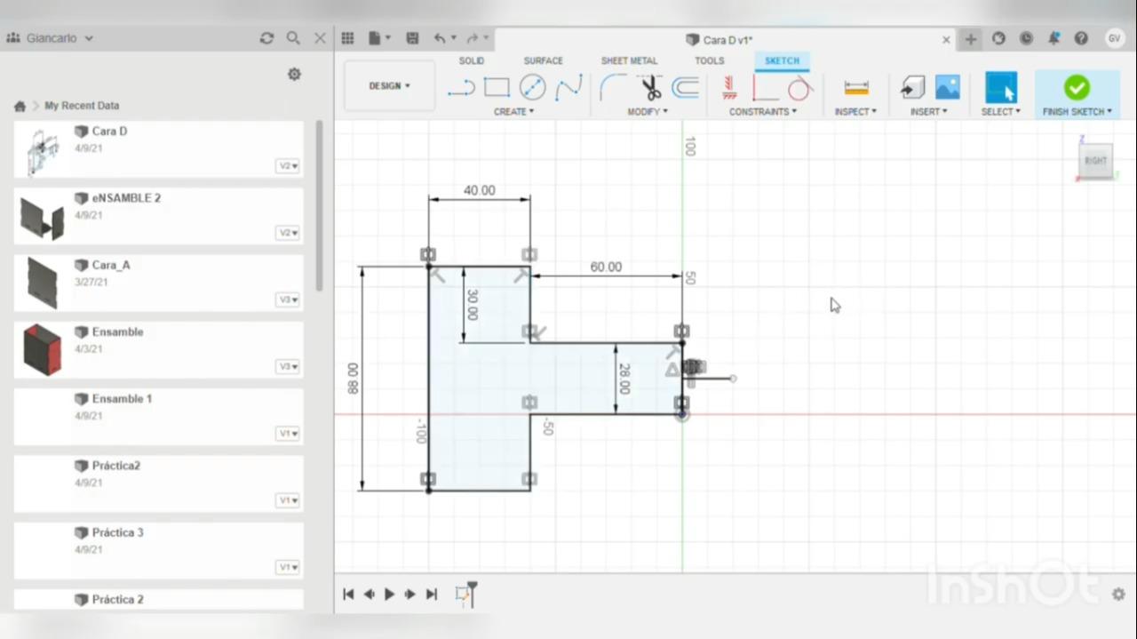Open data panel settings gear
The width and height of the screenshot is (1137, 639).
pos(294,75)
